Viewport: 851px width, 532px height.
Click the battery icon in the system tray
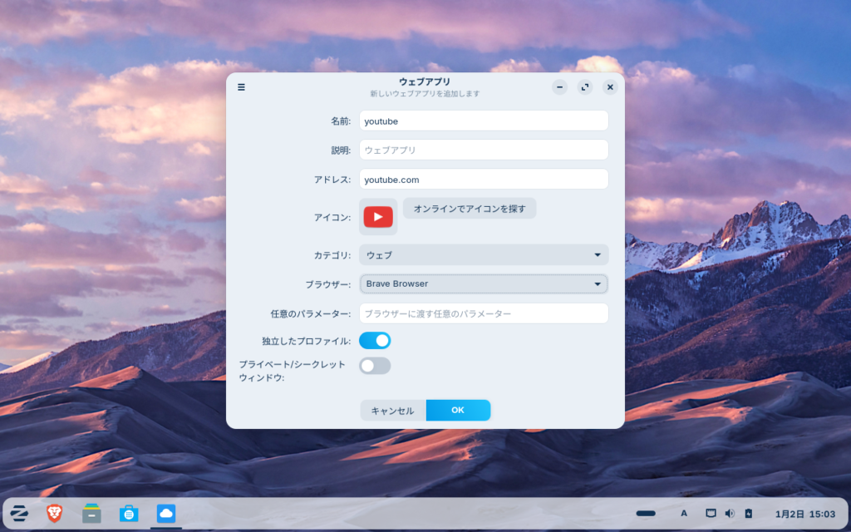coord(748,514)
